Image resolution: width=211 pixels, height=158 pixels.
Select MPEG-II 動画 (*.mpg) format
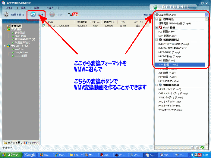[x=169, y=56]
